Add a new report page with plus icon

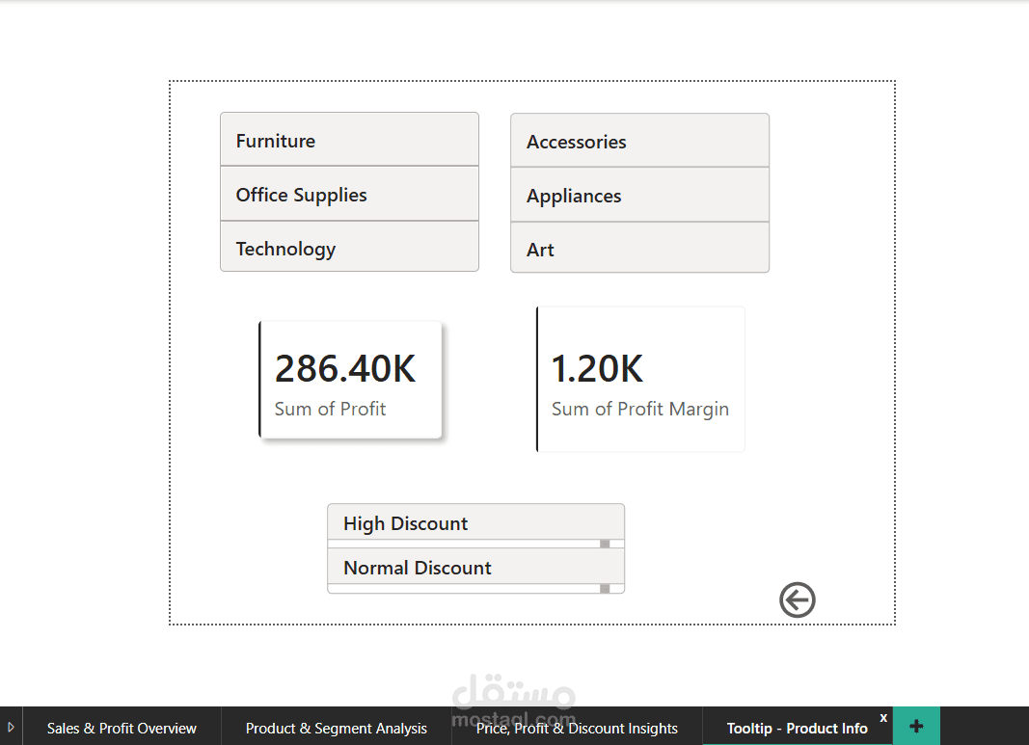(916, 727)
